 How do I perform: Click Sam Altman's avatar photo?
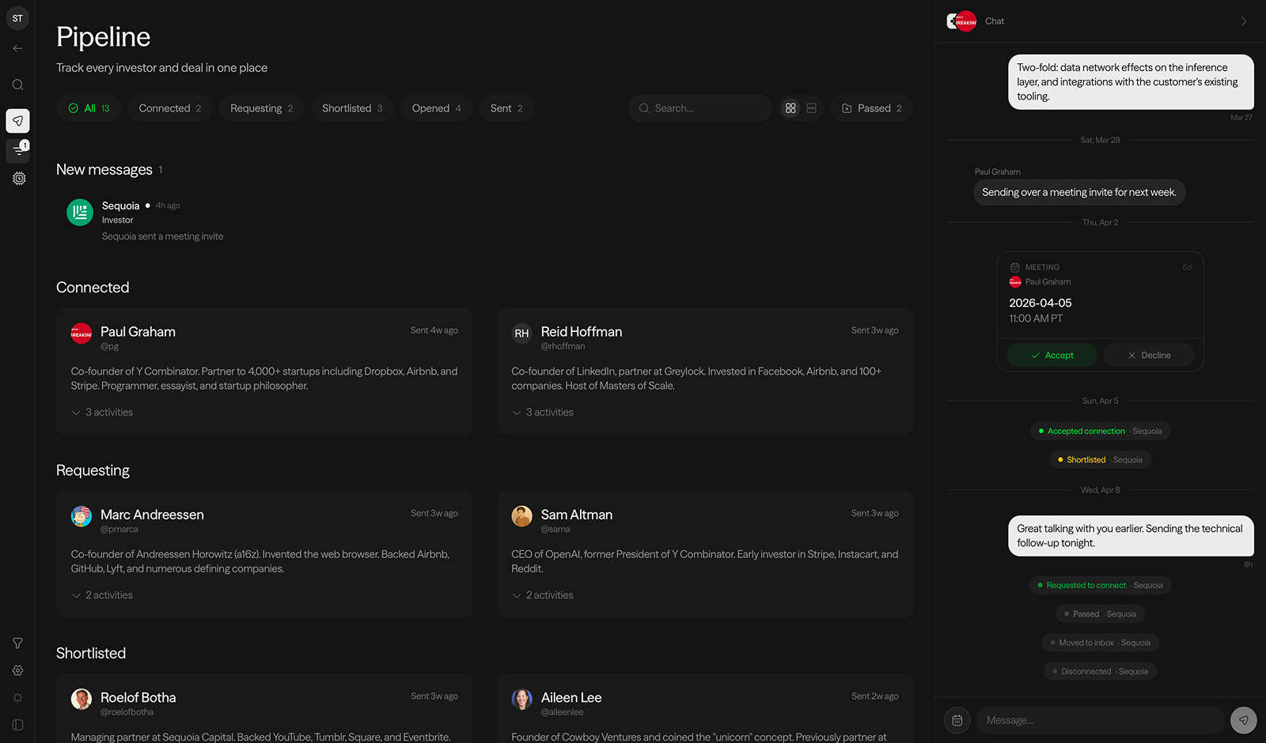(521, 516)
